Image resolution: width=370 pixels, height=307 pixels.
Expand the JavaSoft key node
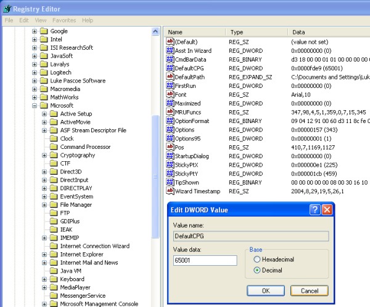click(x=35, y=56)
